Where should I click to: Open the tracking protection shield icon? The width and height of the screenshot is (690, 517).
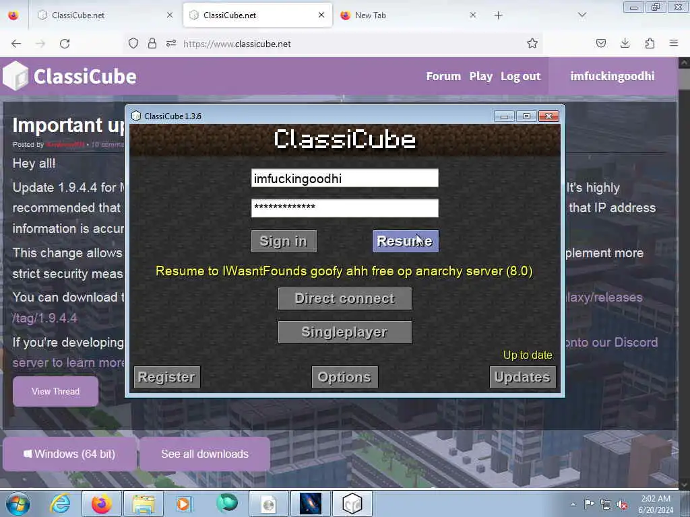[x=133, y=43]
